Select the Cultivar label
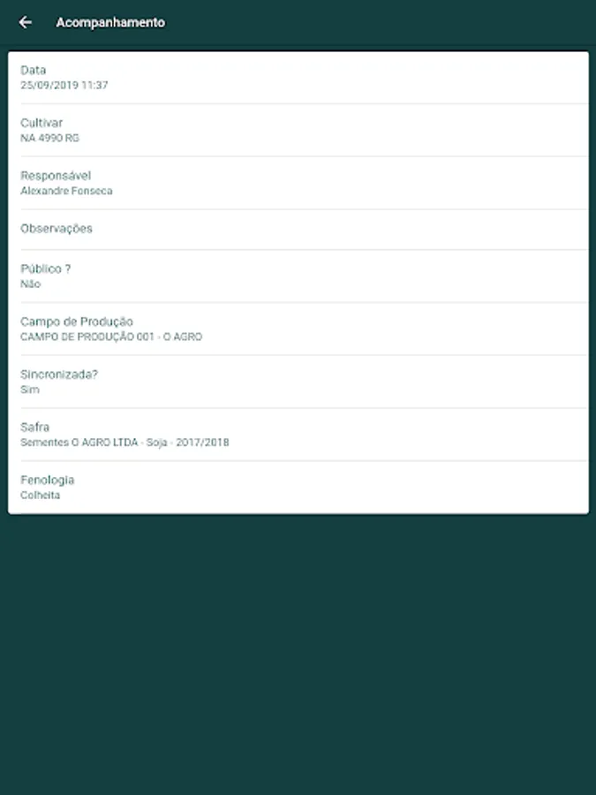The height and width of the screenshot is (795, 596). coord(41,123)
